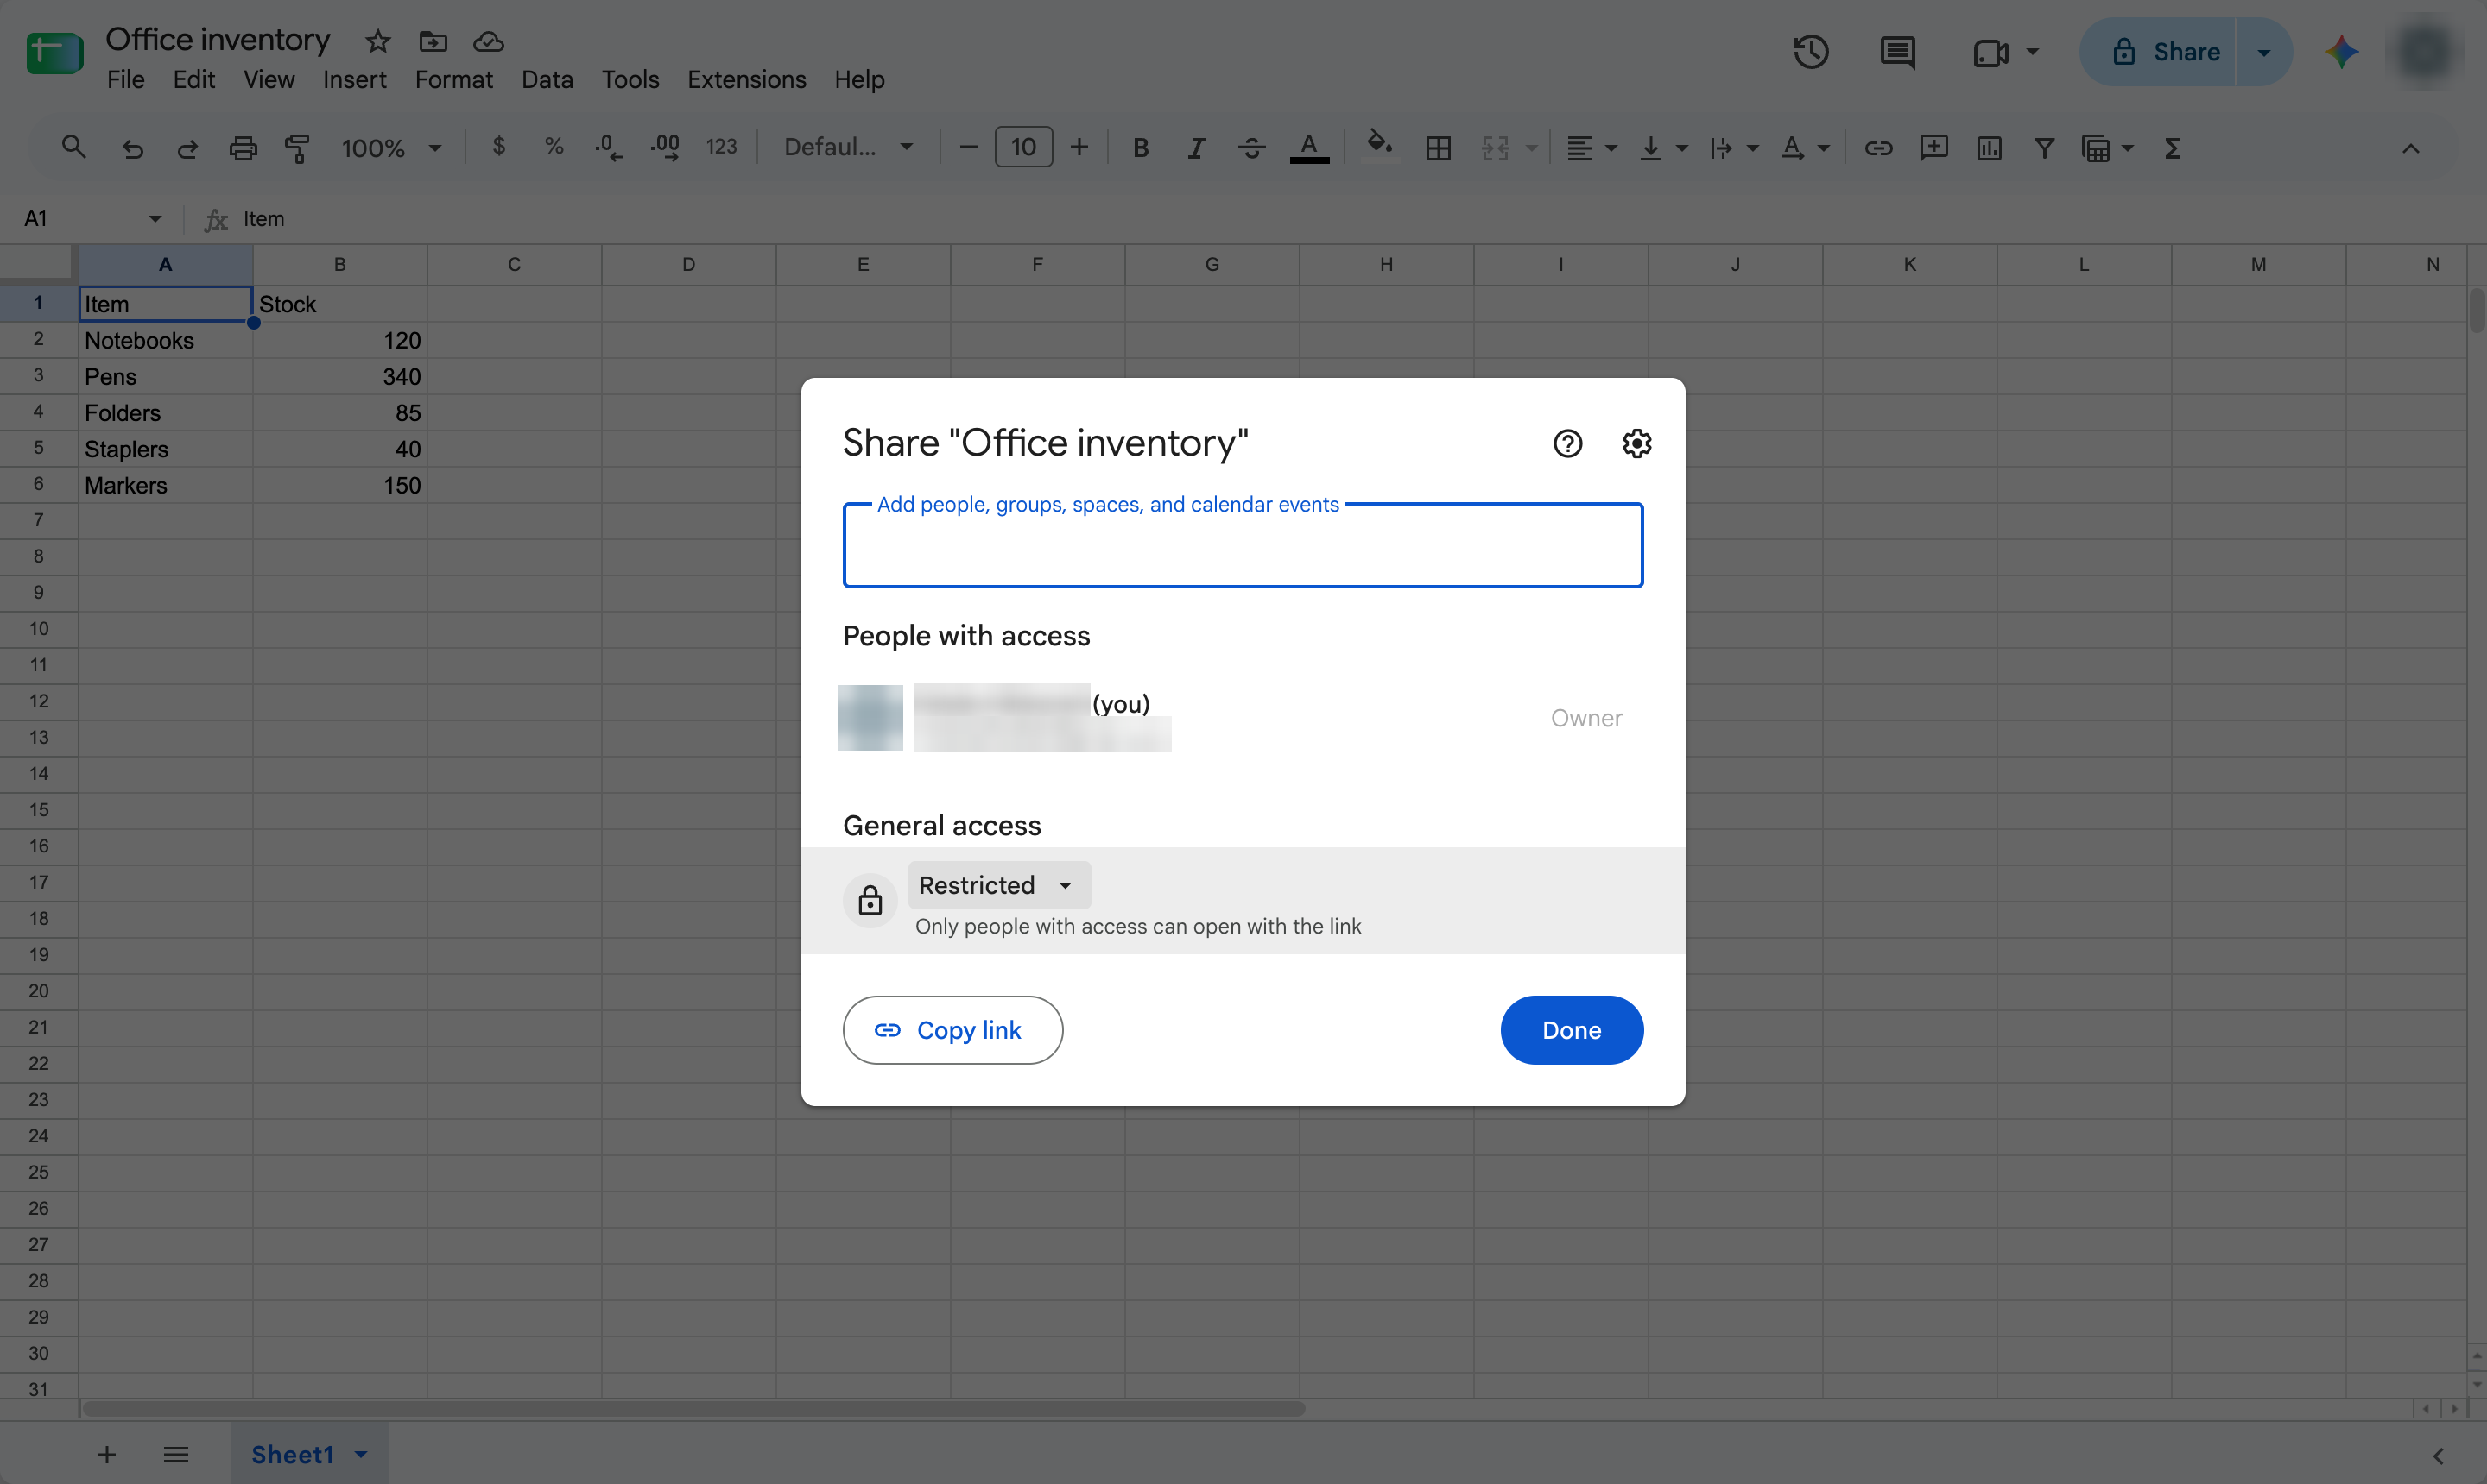Toggle bold formatting

(1140, 148)
